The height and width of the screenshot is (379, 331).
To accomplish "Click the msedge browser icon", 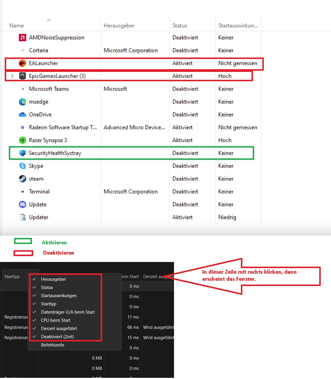I will click(22, 102).
